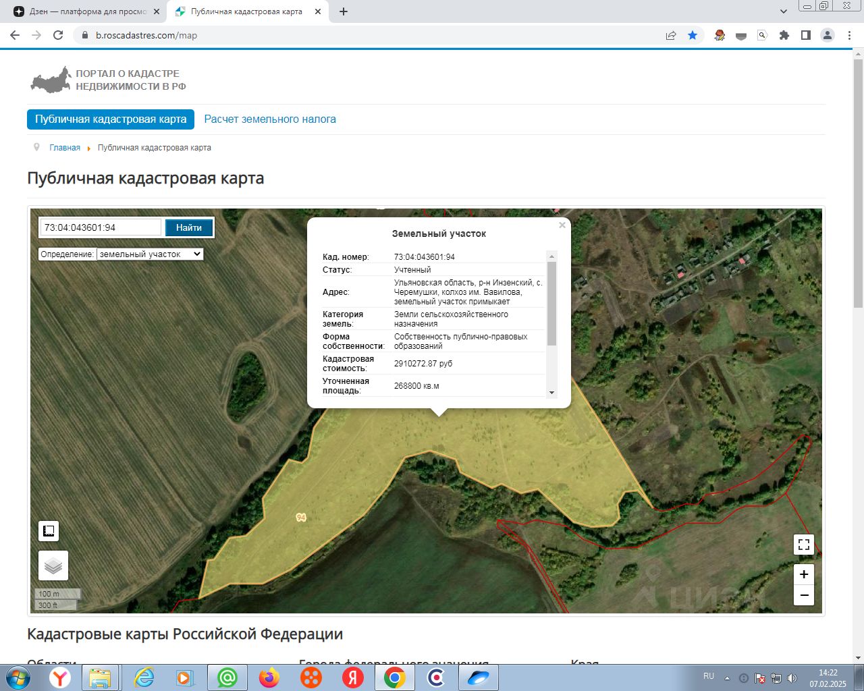Zoom in the map with plus button

[x=804, y=574]
